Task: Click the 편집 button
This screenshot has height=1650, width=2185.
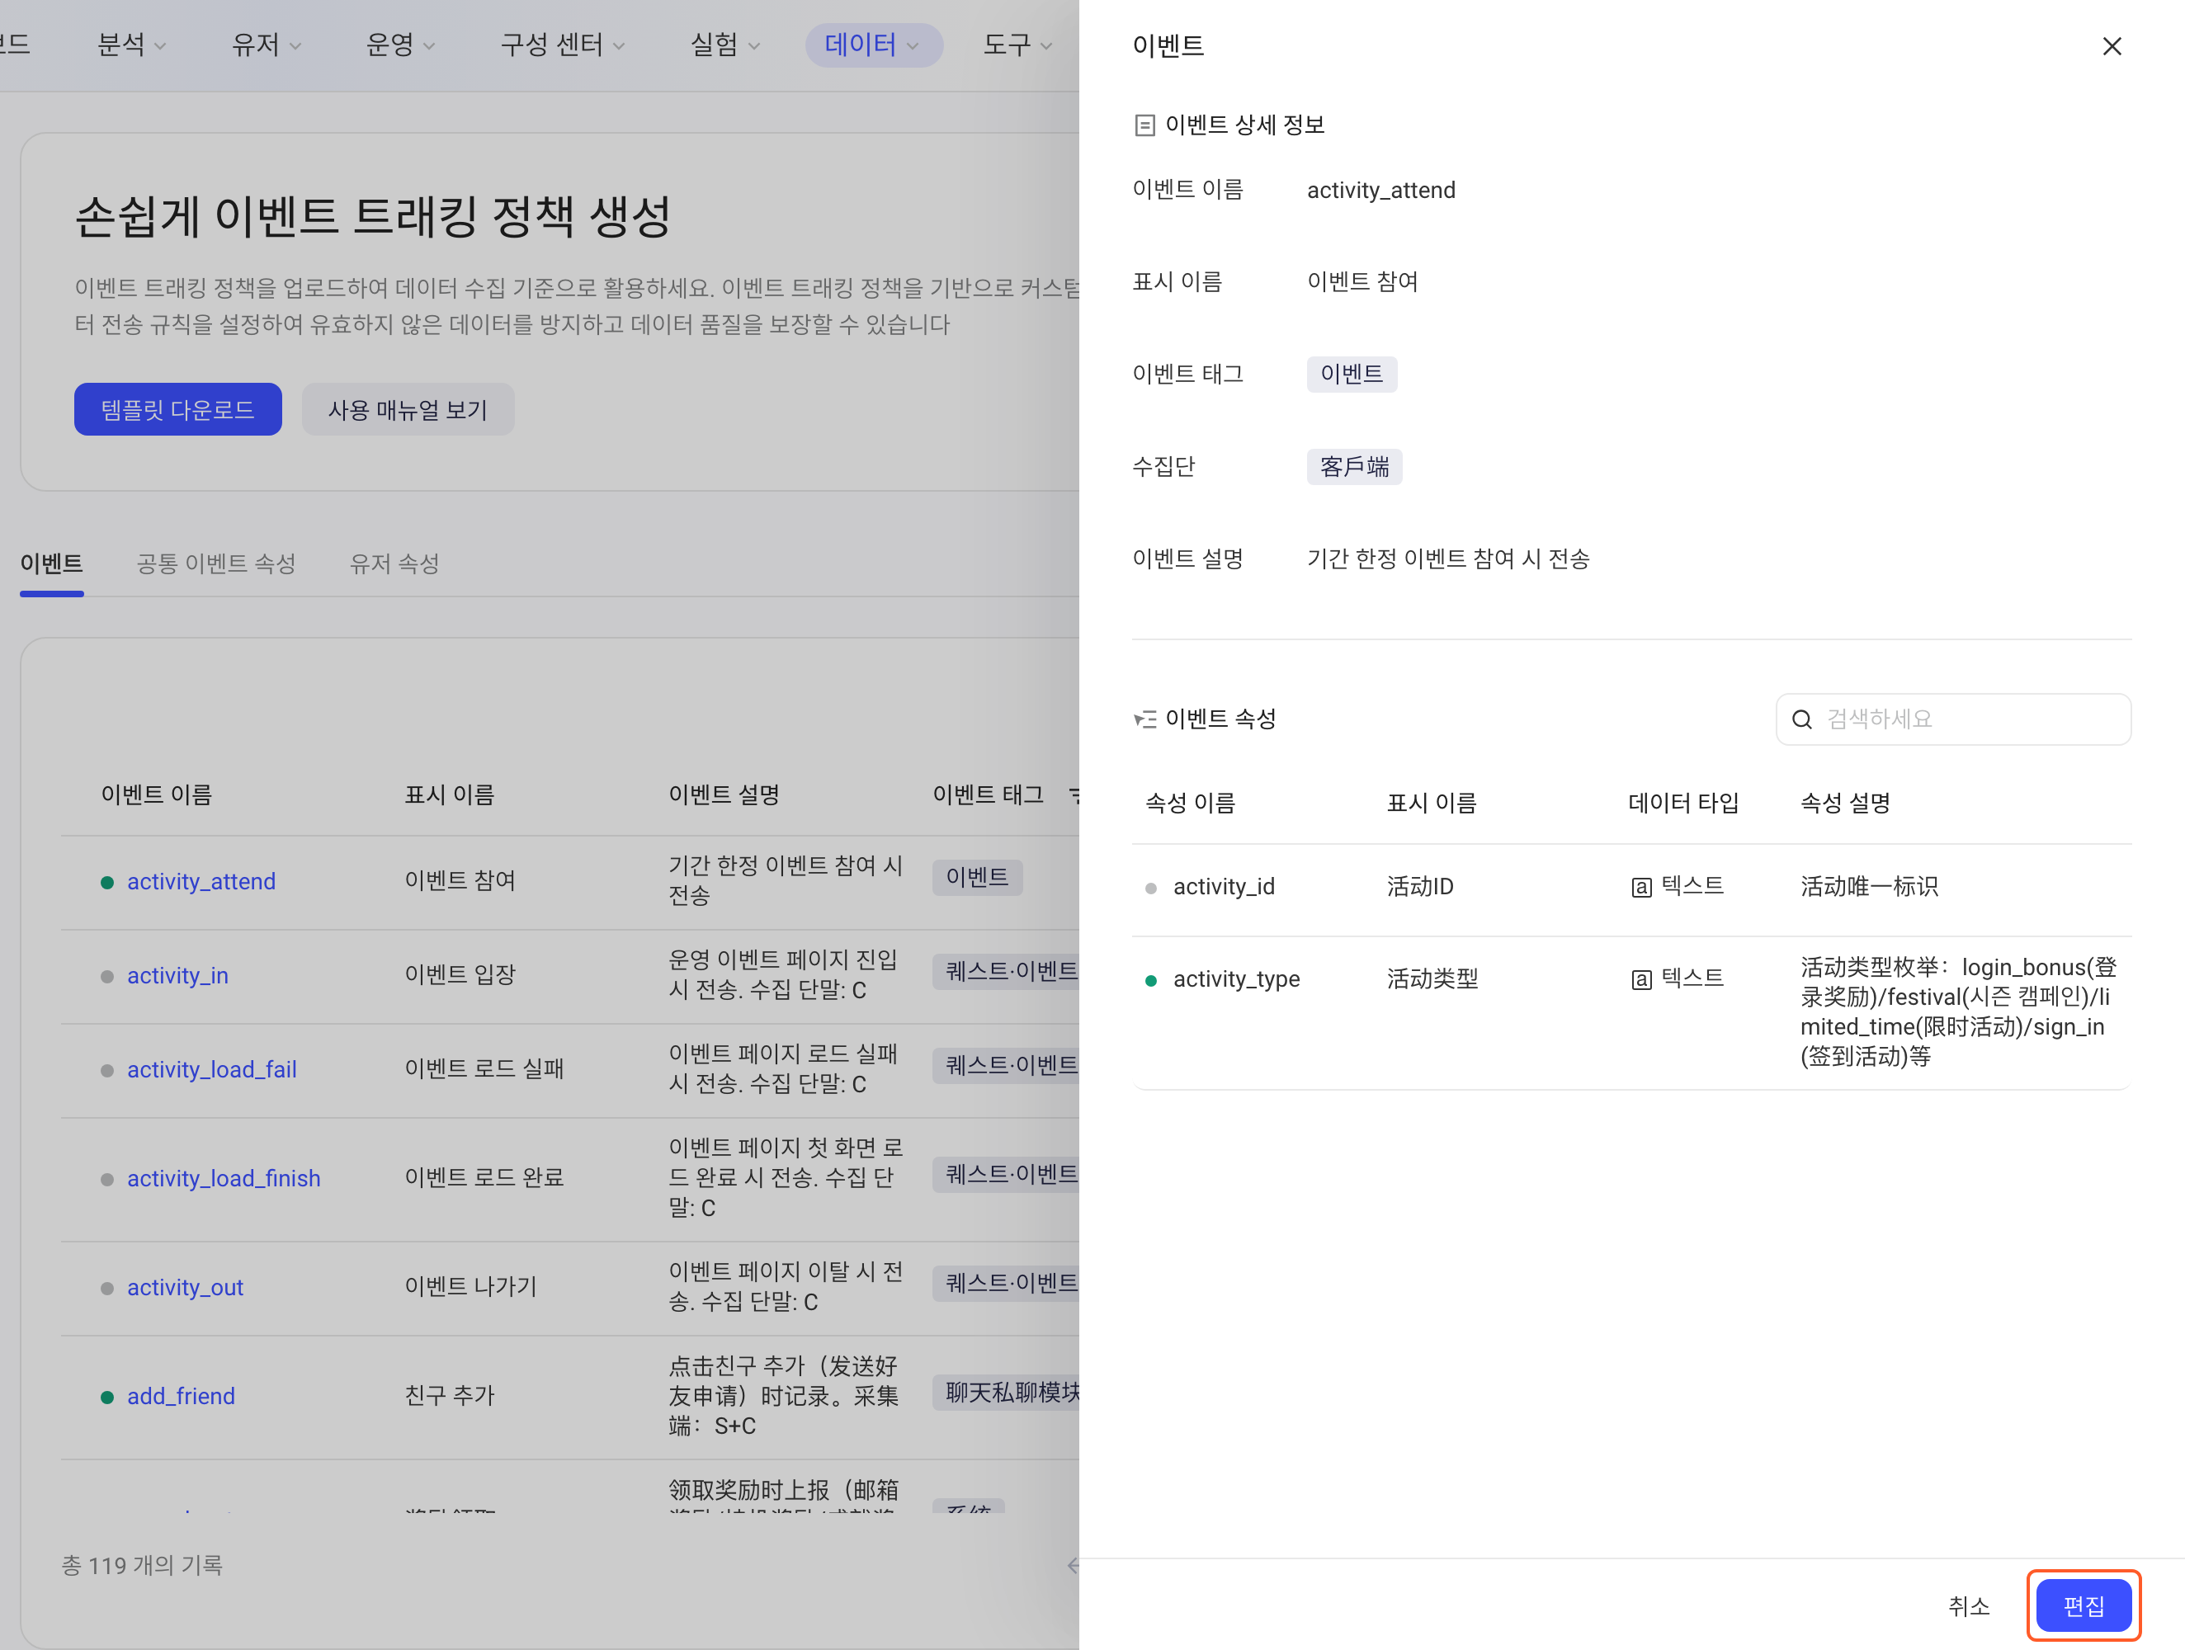Action: pos(2084,1605)
